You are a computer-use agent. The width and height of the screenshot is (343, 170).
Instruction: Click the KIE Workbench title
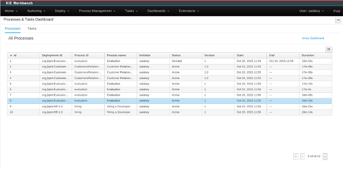coord(19,3)
